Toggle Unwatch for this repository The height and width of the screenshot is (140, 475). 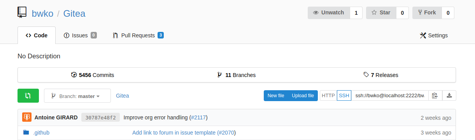(329, 13)
